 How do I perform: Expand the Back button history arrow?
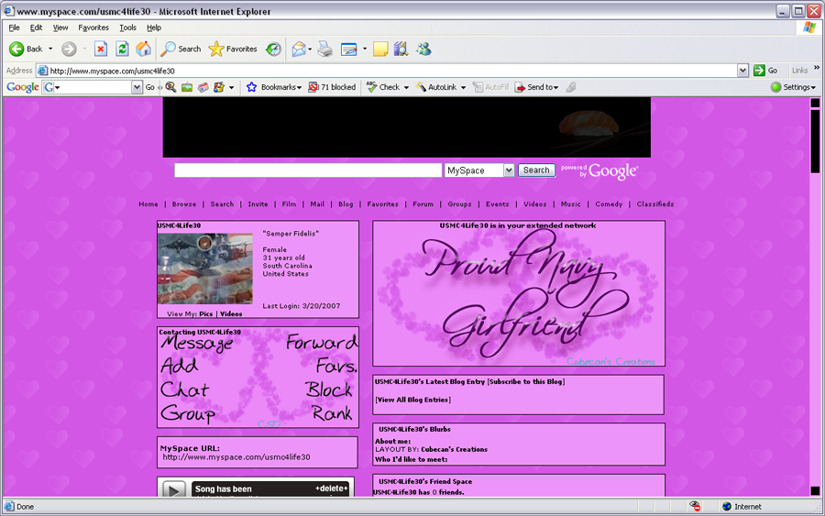[50, 49]
